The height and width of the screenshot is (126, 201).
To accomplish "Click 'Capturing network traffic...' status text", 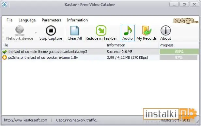I will (x=78, y=120).
